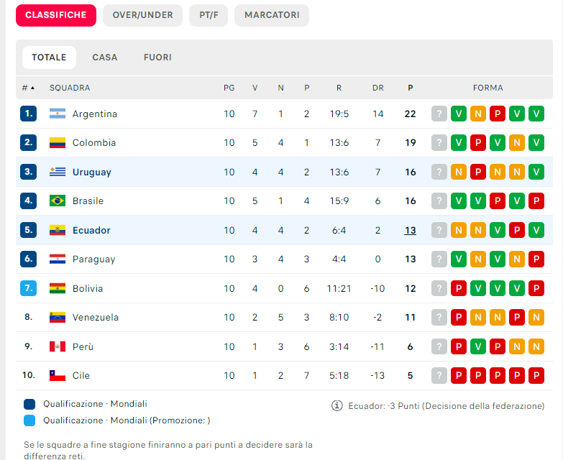Click the Venezuela flag icon

(x=58, y=318)
